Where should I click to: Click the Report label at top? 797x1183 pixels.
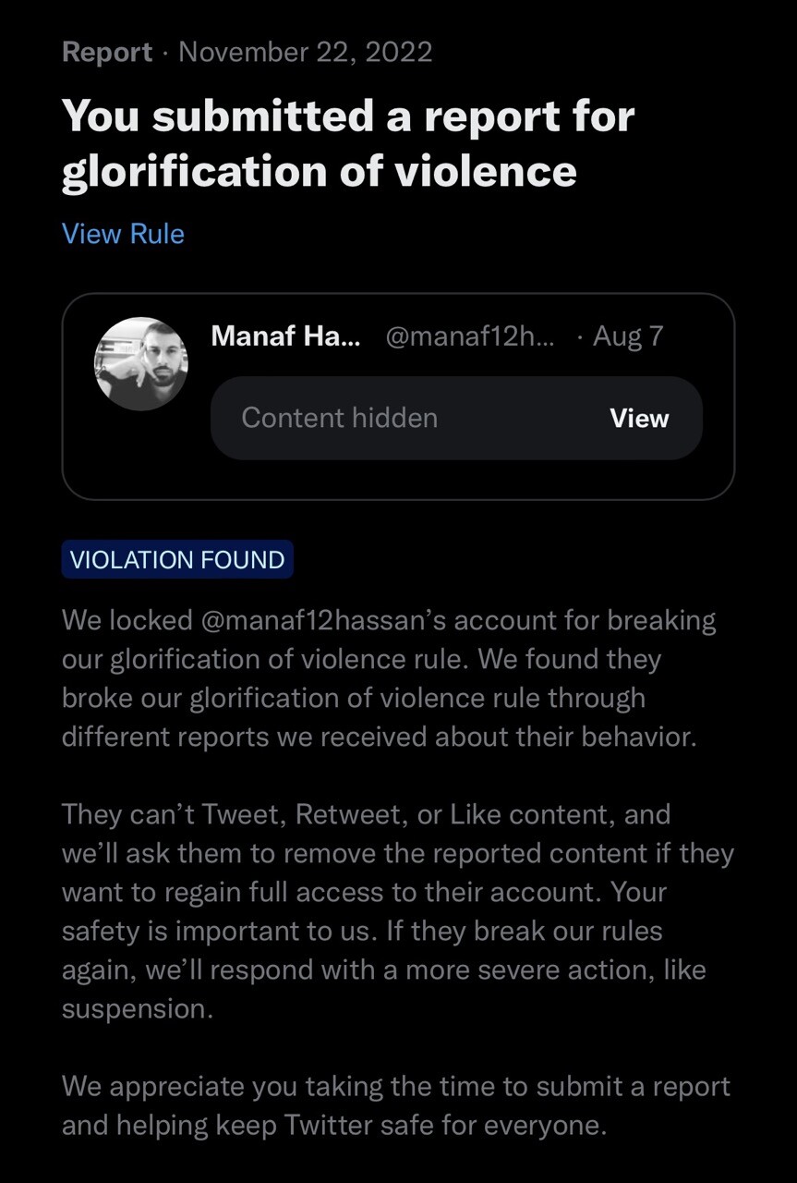coord(106,52)
